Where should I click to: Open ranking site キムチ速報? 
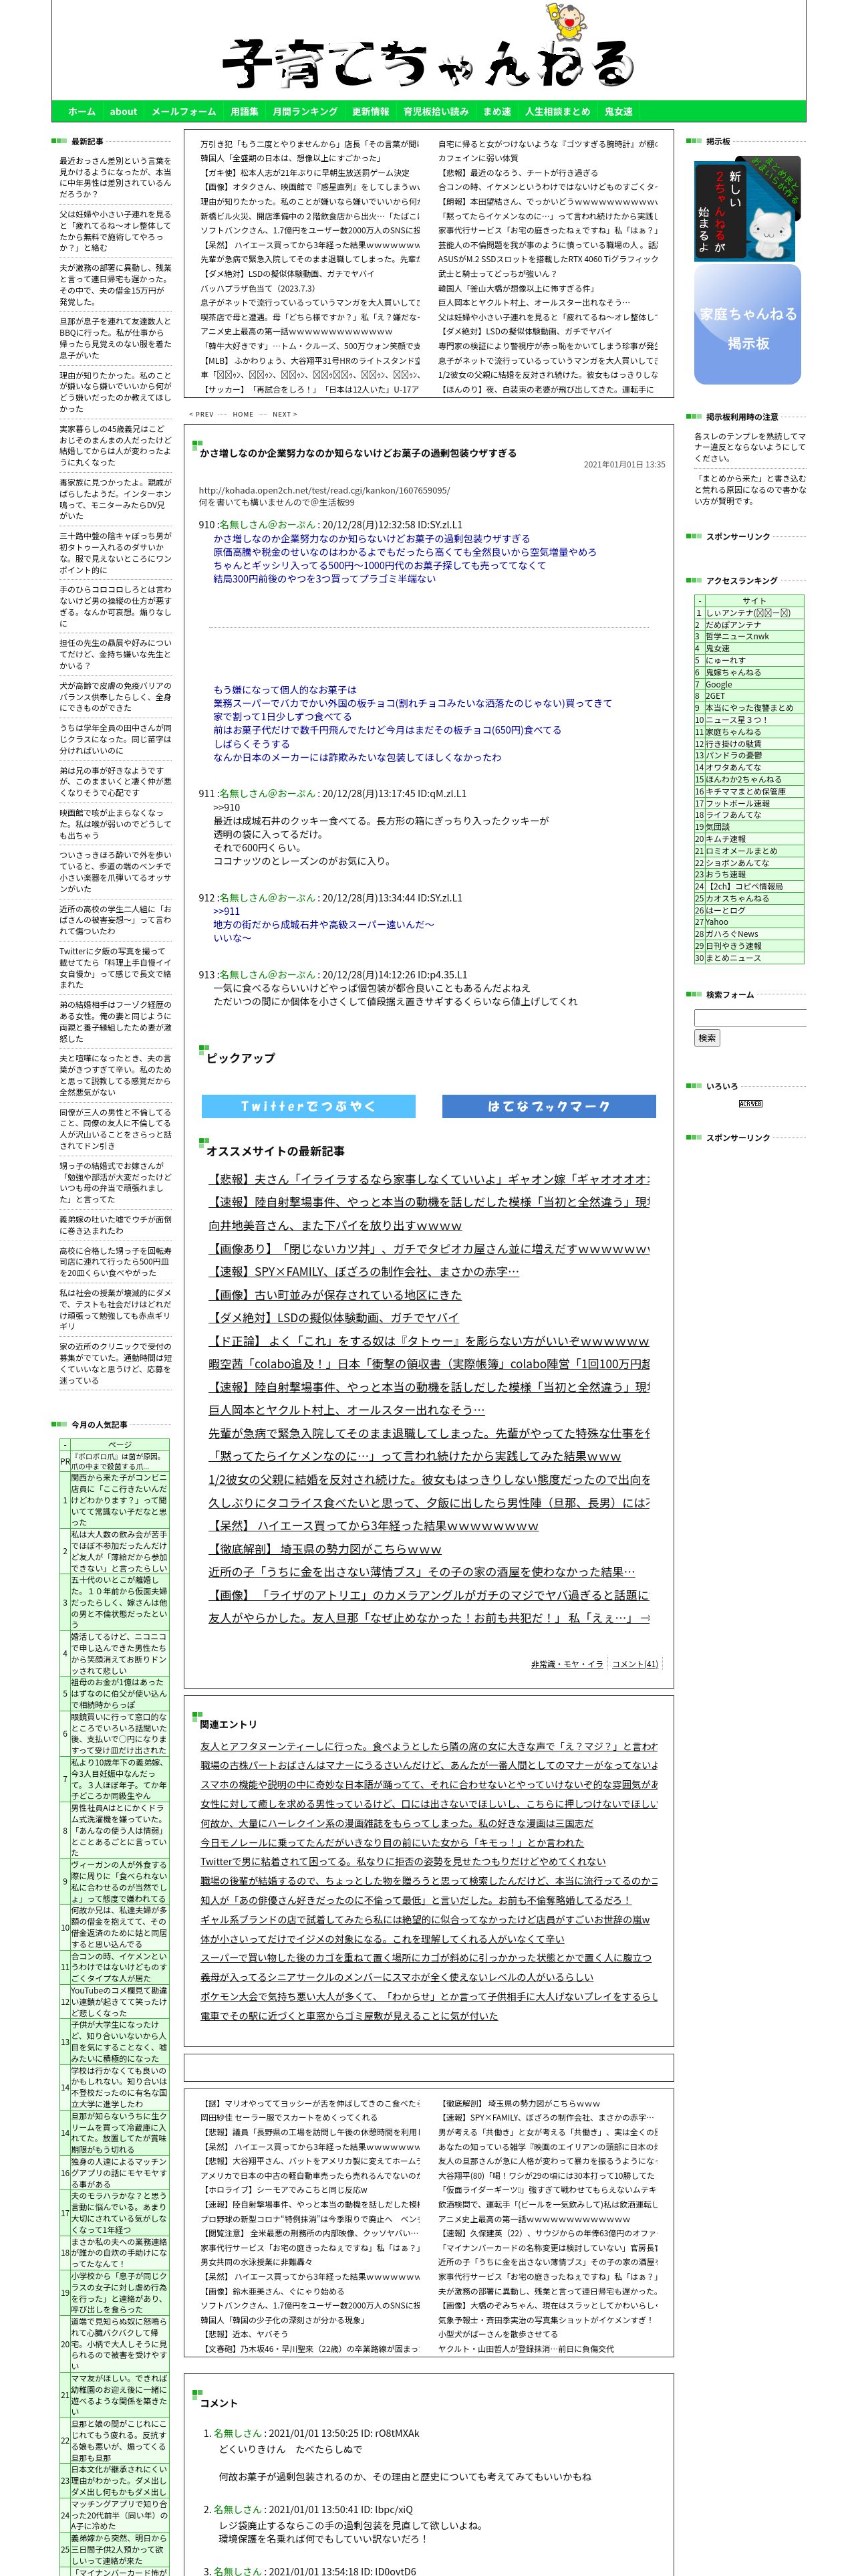(725, 839)
